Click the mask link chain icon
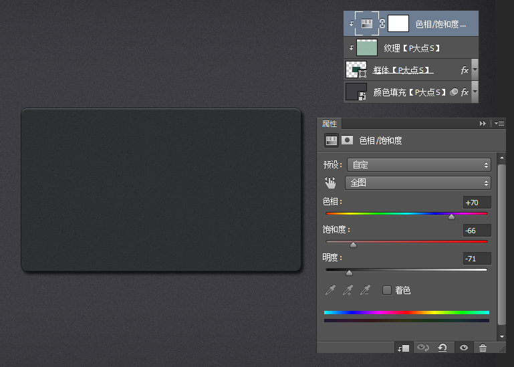The width and height of the screenshot is (514, 367). (382, 23)
